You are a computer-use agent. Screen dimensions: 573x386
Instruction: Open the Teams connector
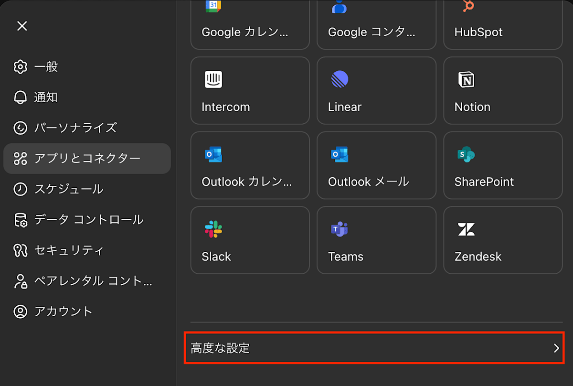coord(376,240)
